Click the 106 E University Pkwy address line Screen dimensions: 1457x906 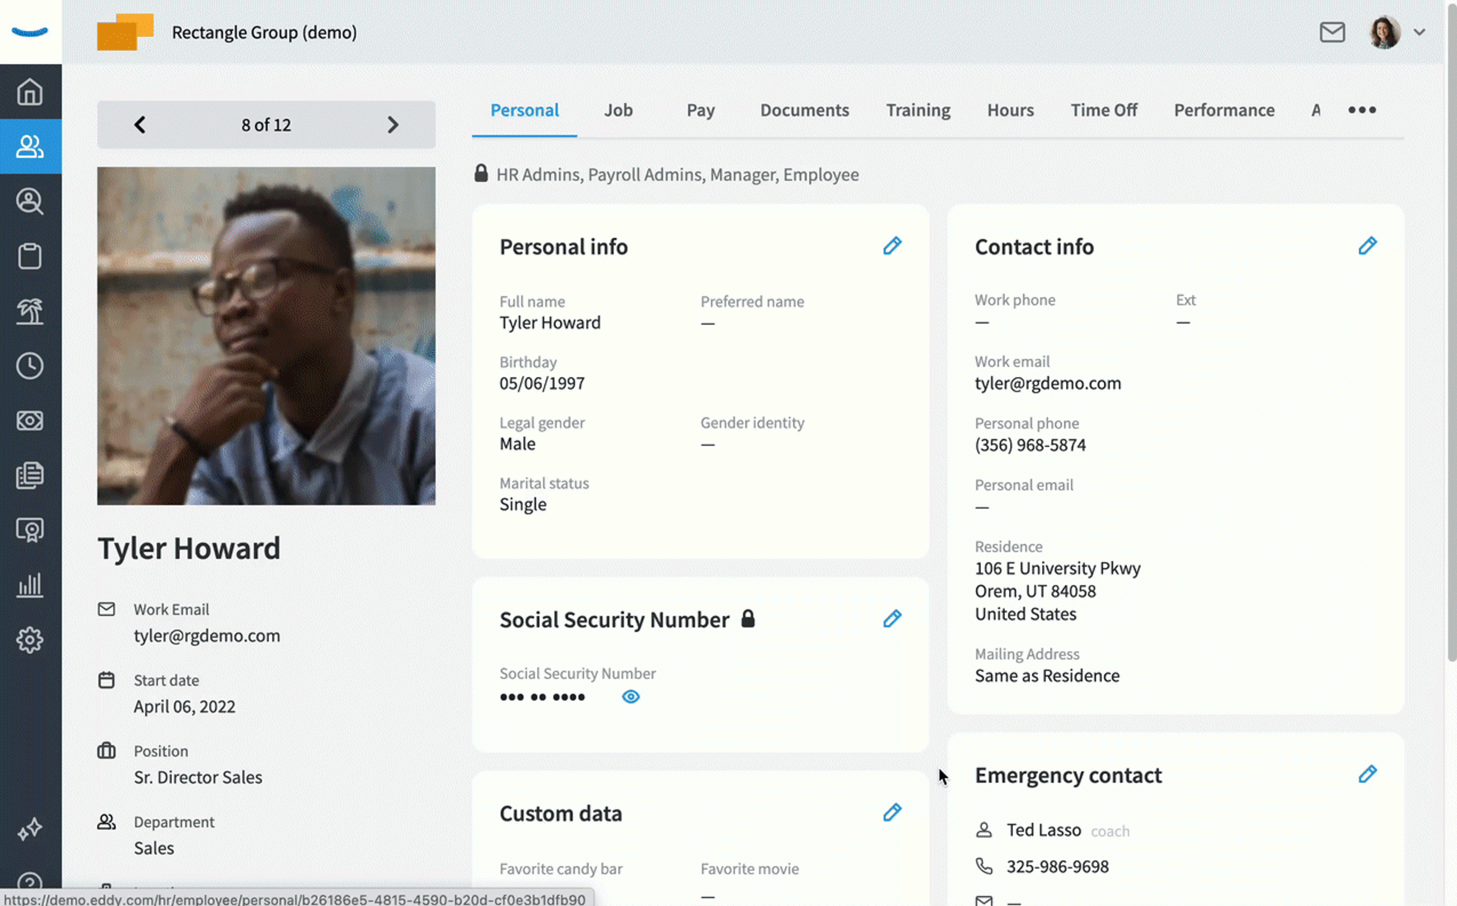[x=1057, y=568]
